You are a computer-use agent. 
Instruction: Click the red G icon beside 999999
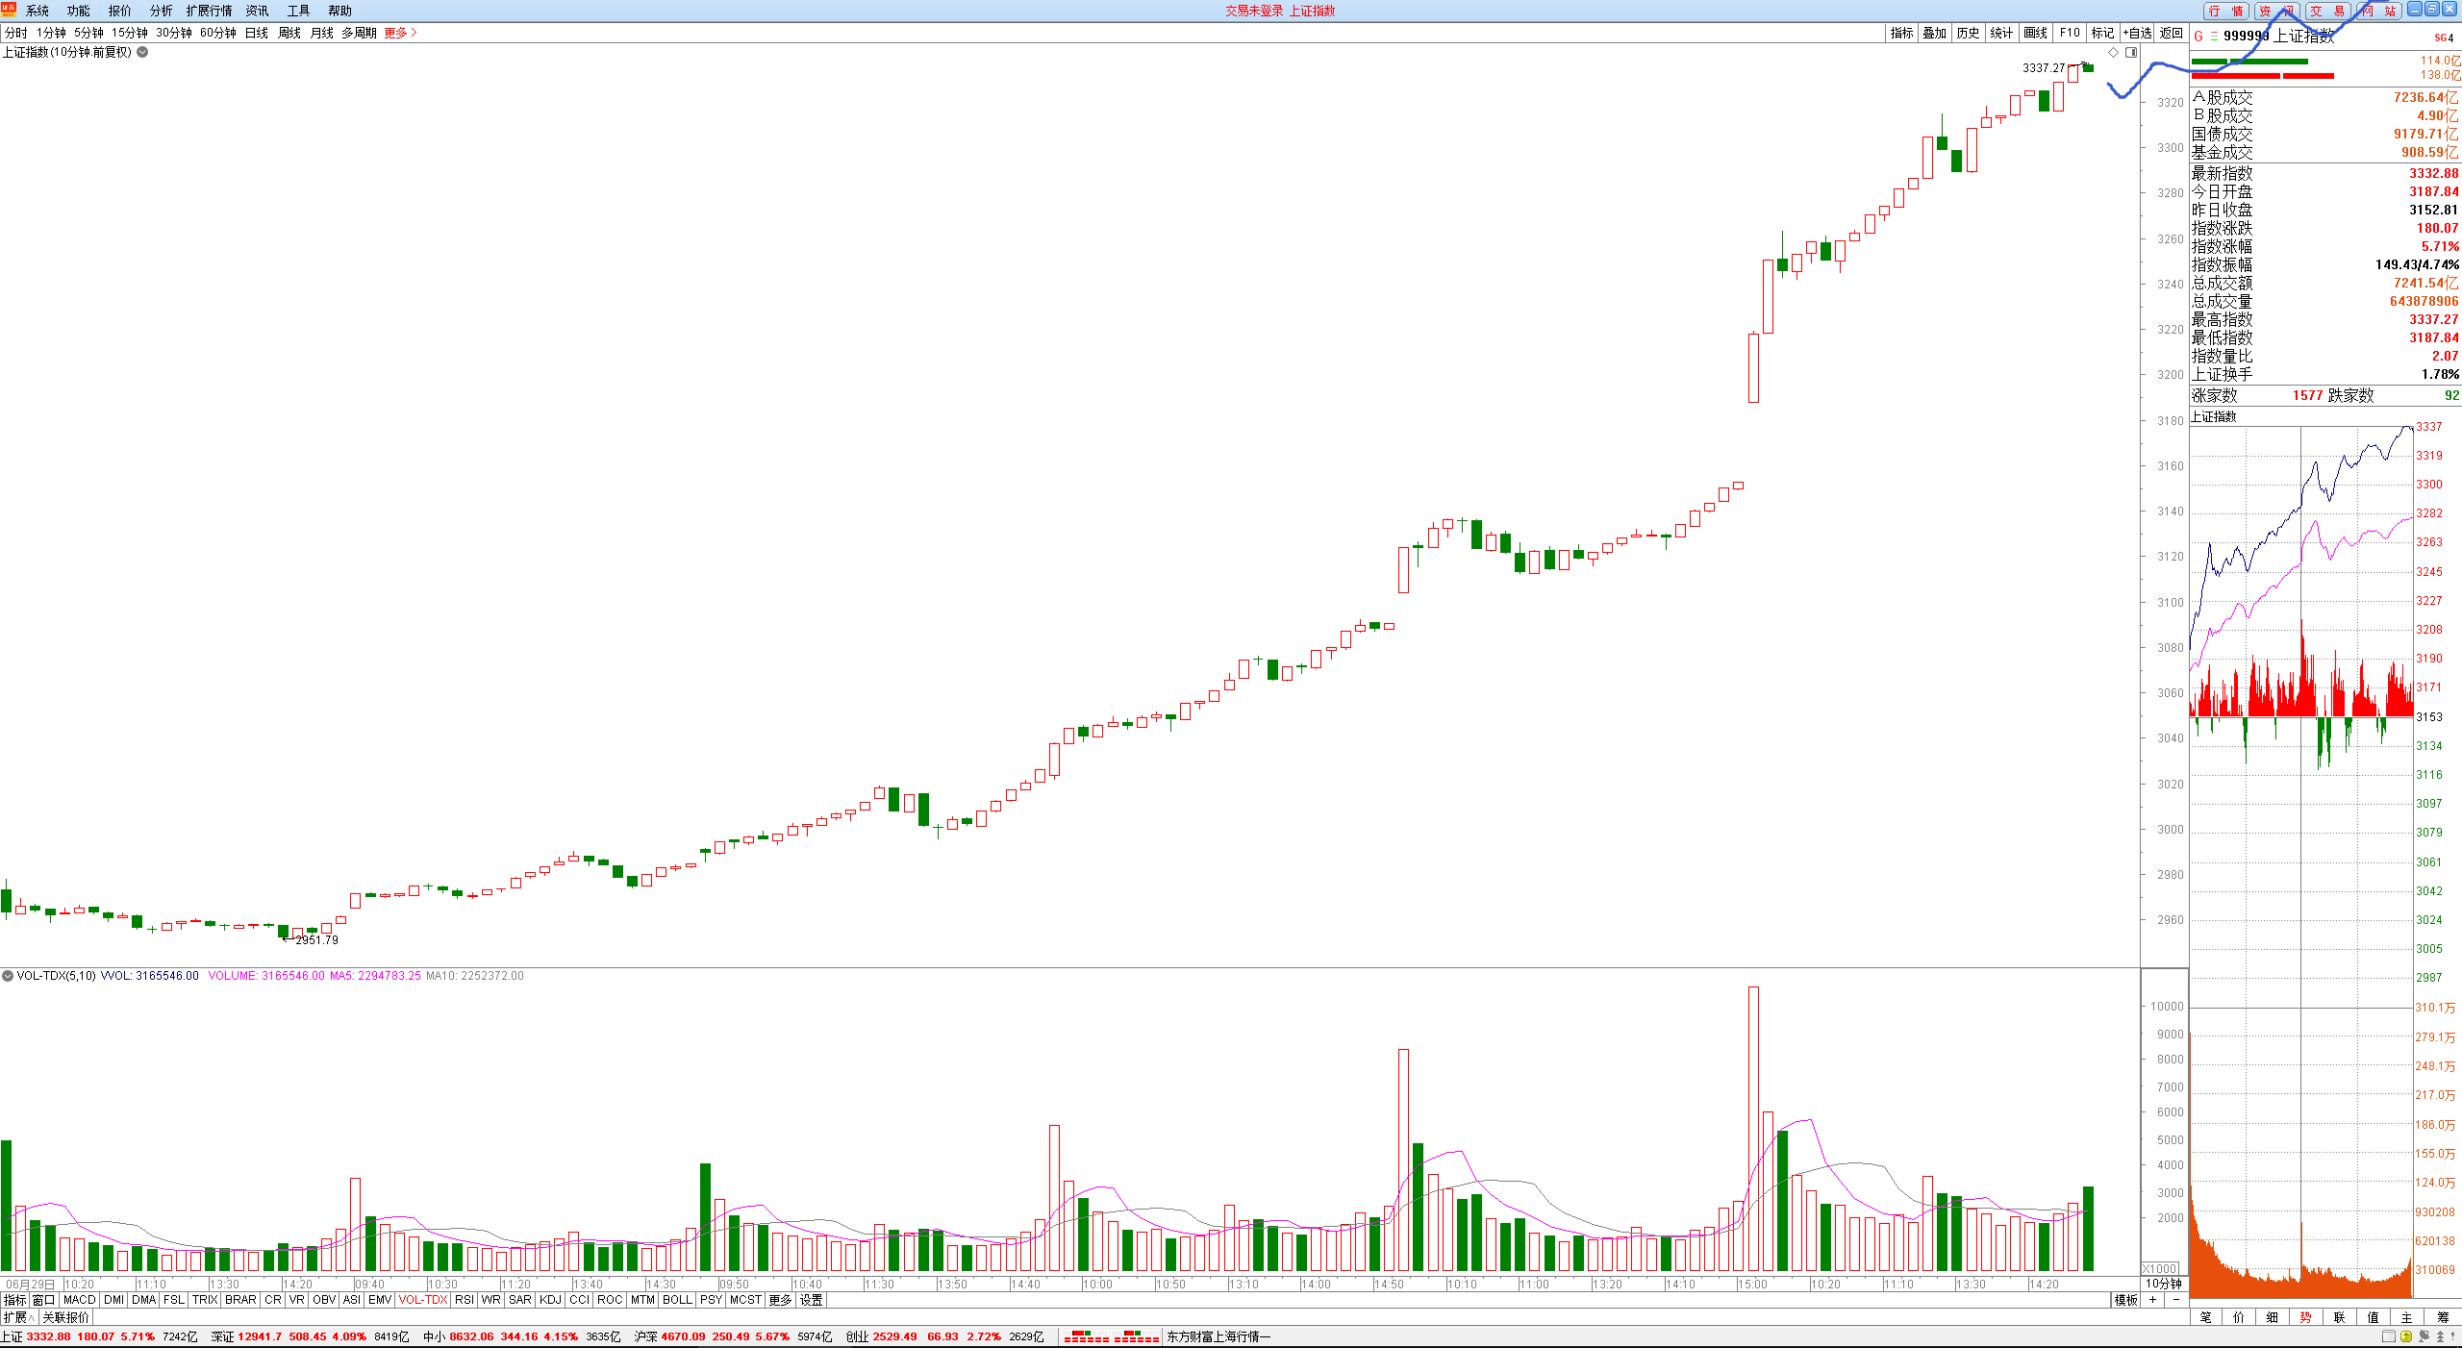click(2198, 37)
